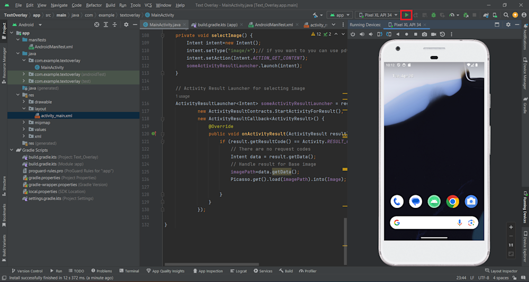Sync project with Gradle files elephant icon
This screenshot has width=529, height=282.
click(486, 15)
